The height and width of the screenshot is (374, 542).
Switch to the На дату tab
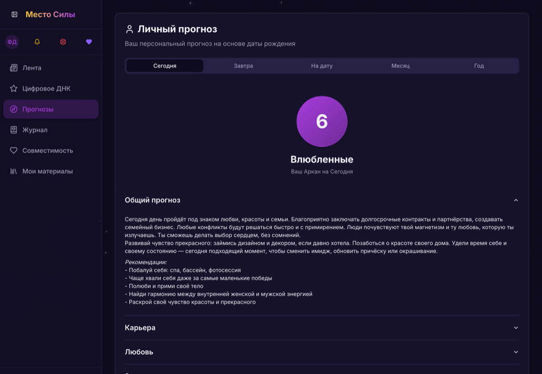point(322,66)
